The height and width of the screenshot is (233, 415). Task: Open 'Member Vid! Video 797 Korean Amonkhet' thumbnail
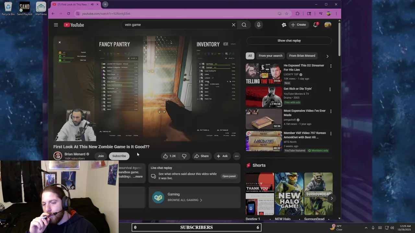(264, 141)
